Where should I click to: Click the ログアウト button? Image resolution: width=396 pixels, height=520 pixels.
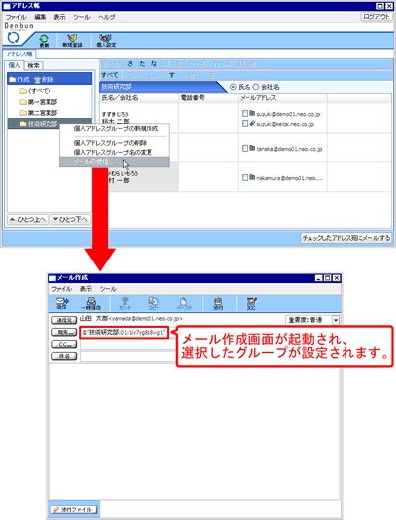[x=376, y=17]
